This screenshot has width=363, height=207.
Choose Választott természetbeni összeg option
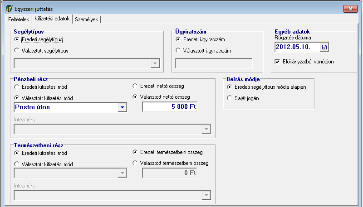tap(135, 163)
